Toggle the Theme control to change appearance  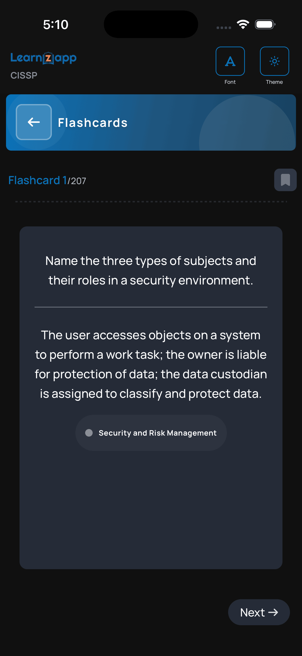pos(274,61)
